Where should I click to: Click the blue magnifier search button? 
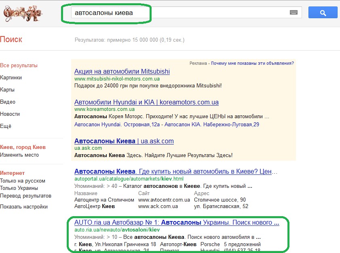pyautogui.click(x=323, y=13)
